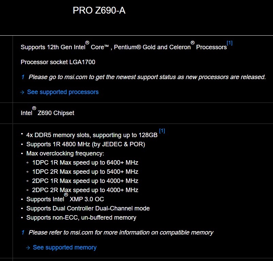Click the 2DPC 2R 4000+ MHz entry
Viewport: 273px width, 261px height.
coord(85,190)
